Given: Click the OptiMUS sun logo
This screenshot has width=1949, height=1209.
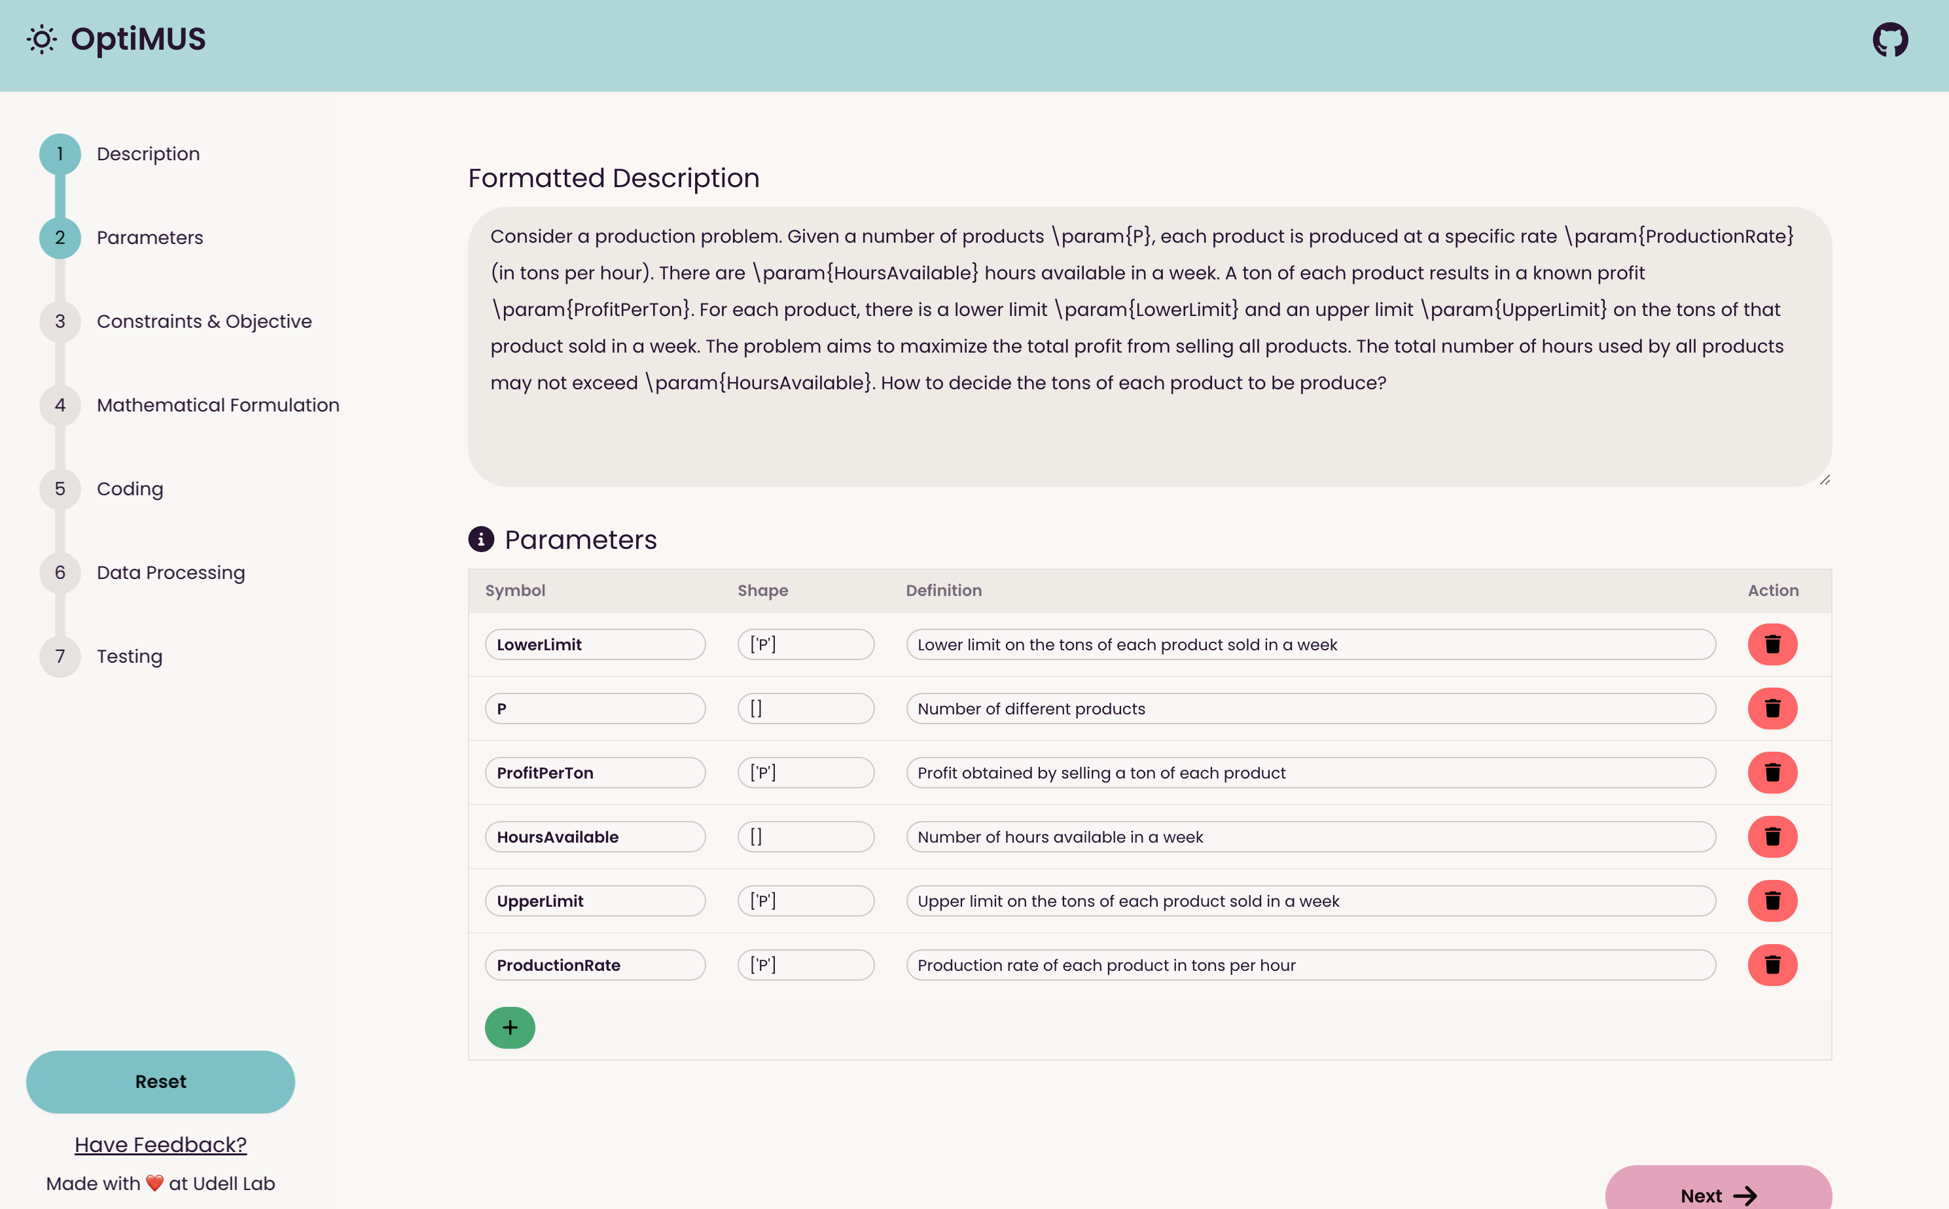Looking at the screenshot, I should point(42,39).
